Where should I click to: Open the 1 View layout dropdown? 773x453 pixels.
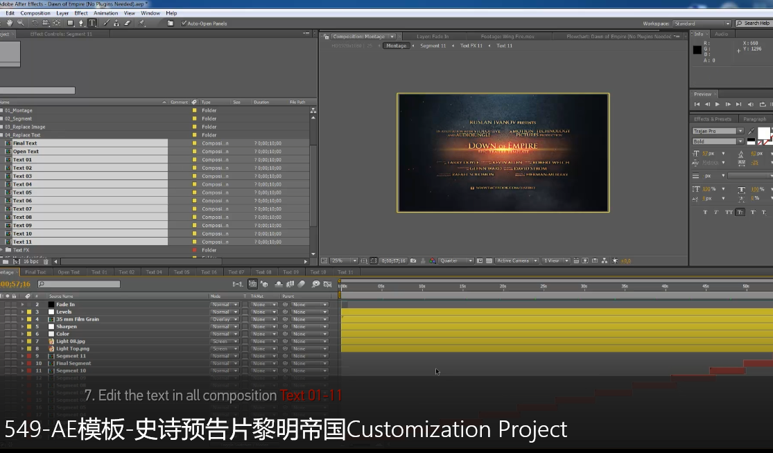556,260
